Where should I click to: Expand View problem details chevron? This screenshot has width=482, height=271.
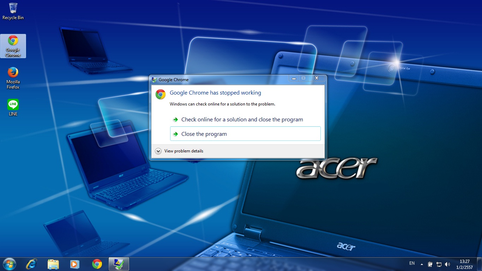click(158, 151)
